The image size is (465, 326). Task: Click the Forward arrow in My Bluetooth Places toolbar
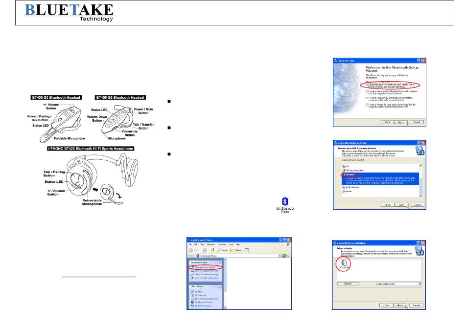click(x=205, y=250)
